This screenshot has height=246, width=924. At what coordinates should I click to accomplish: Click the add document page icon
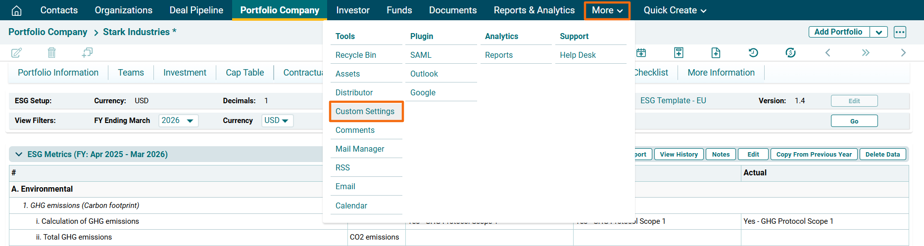click(716, 52)
